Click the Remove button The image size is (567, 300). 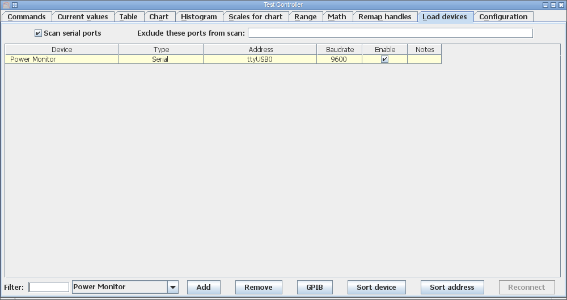(x=259, y=288)
